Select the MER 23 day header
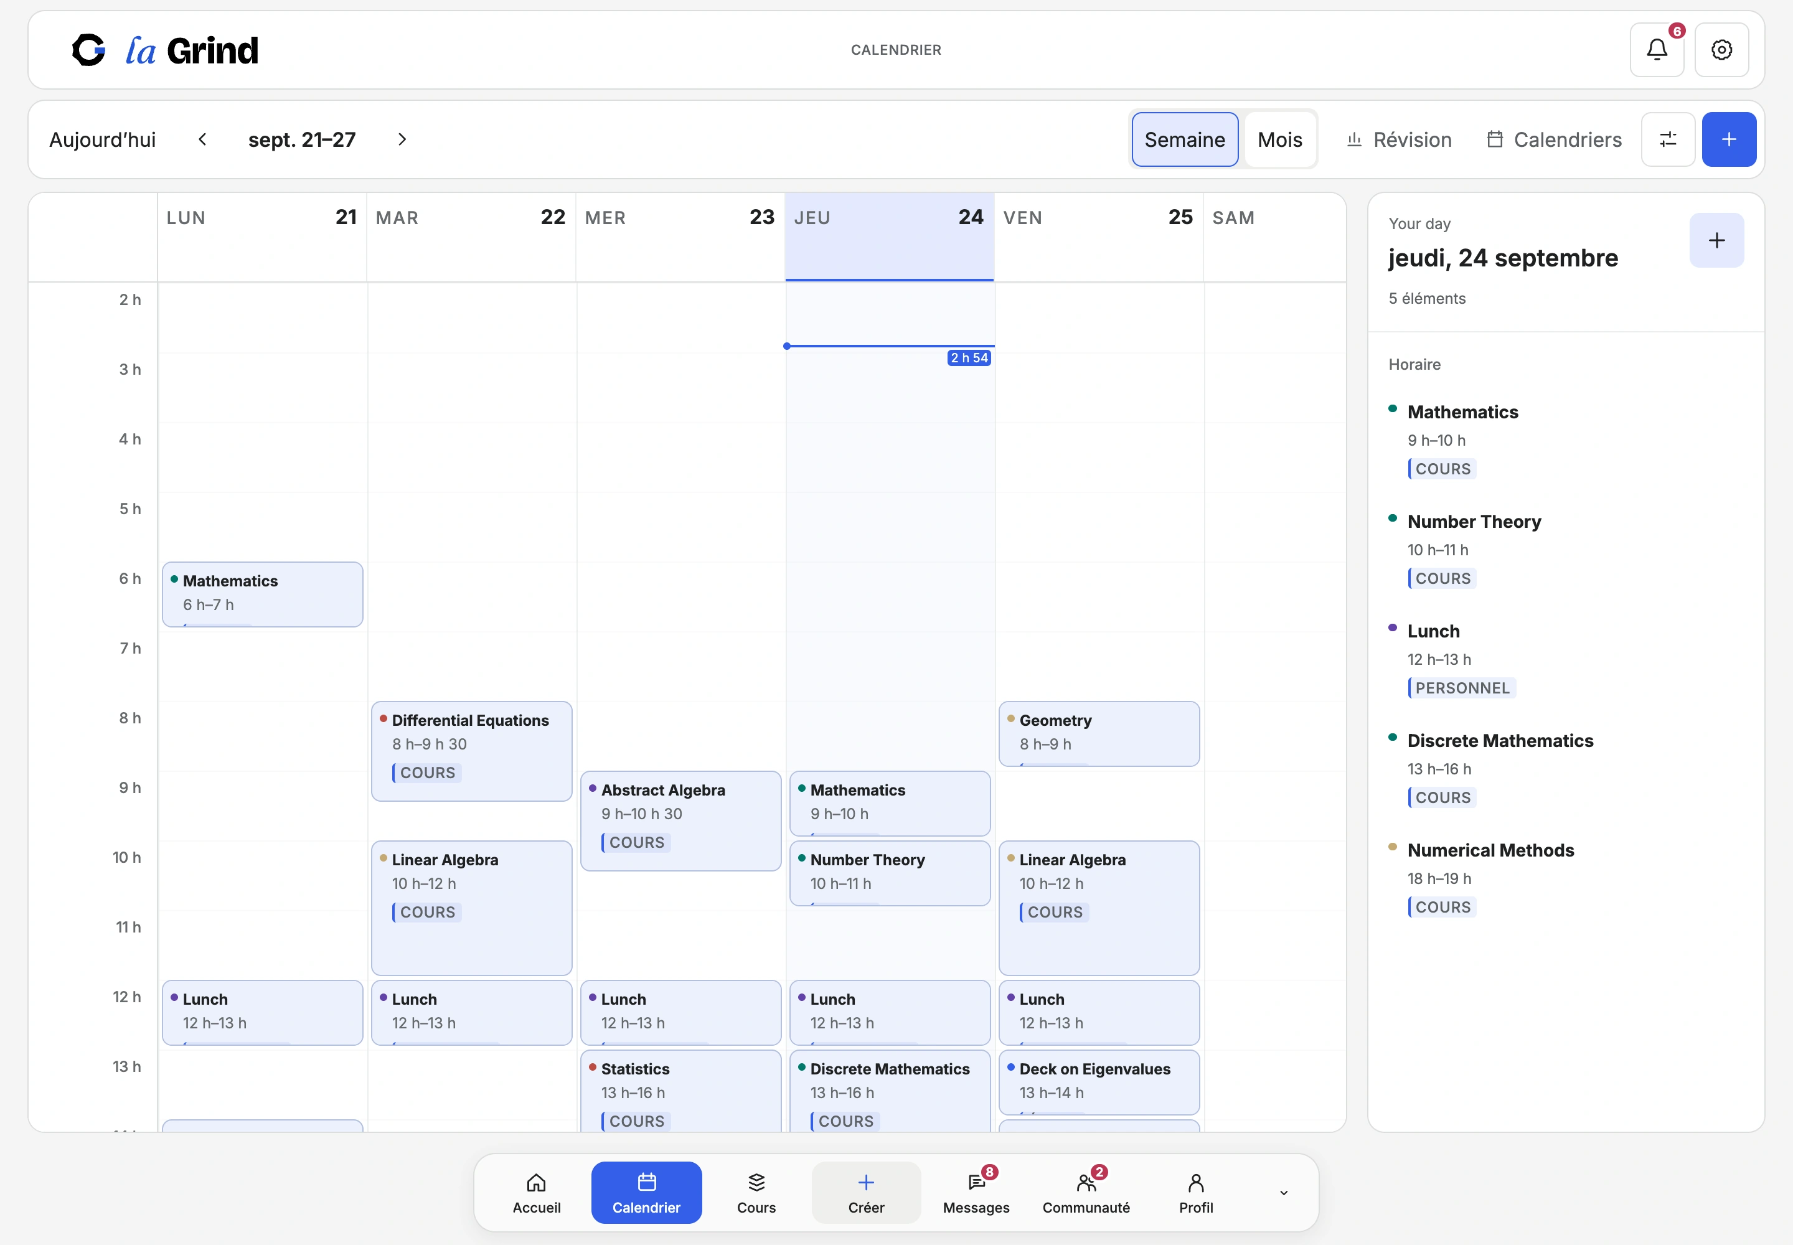The width and height of the screenshot is (1793, 1245). 680,237
